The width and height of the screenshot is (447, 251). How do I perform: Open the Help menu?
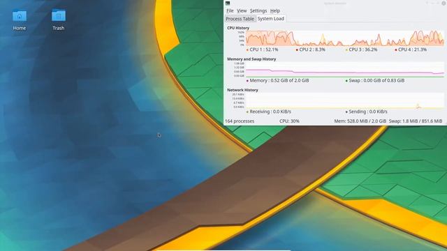pyautogui.click(x=274, y=11)
